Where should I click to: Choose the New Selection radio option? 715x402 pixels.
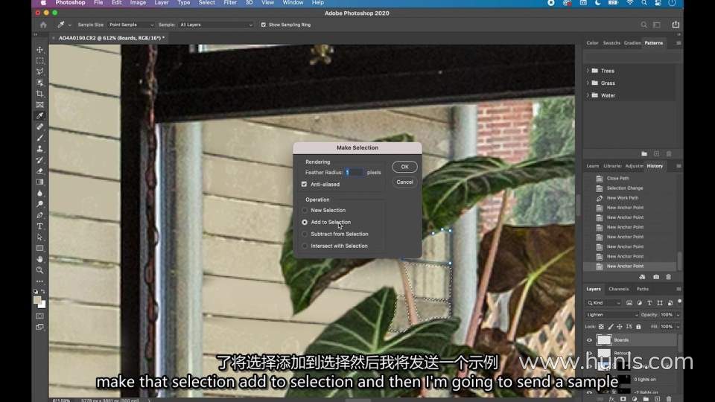305,210
